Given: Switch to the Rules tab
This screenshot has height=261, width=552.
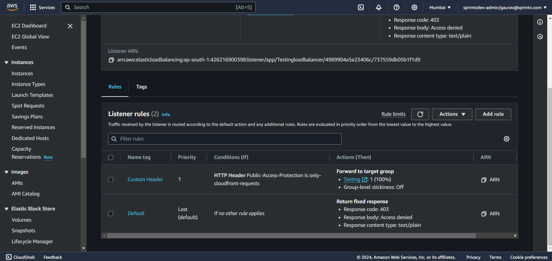Looking at the screenshot, I should 115,87.
